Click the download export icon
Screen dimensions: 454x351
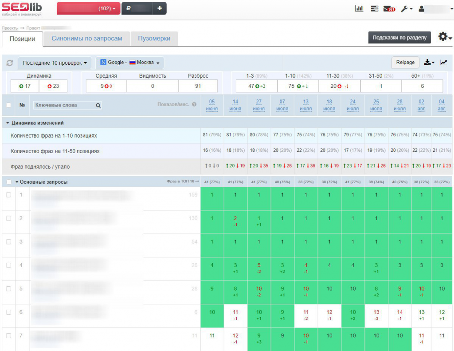429,62
